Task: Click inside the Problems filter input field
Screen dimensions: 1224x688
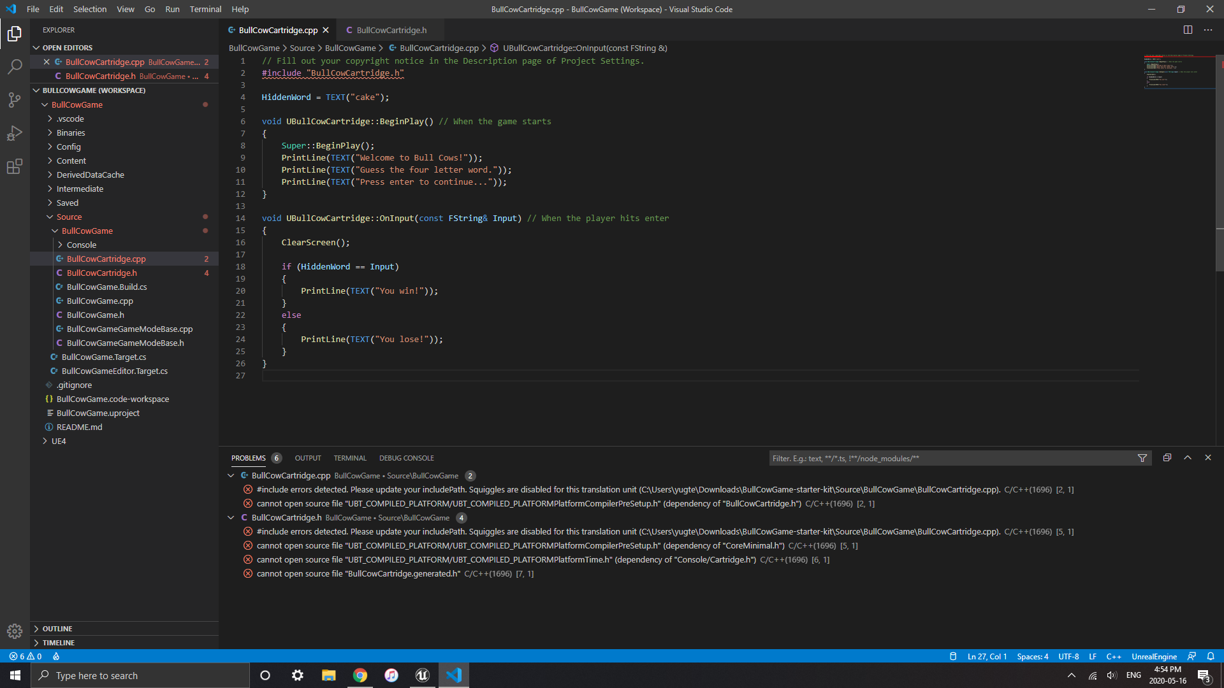Action: [924, 457]
